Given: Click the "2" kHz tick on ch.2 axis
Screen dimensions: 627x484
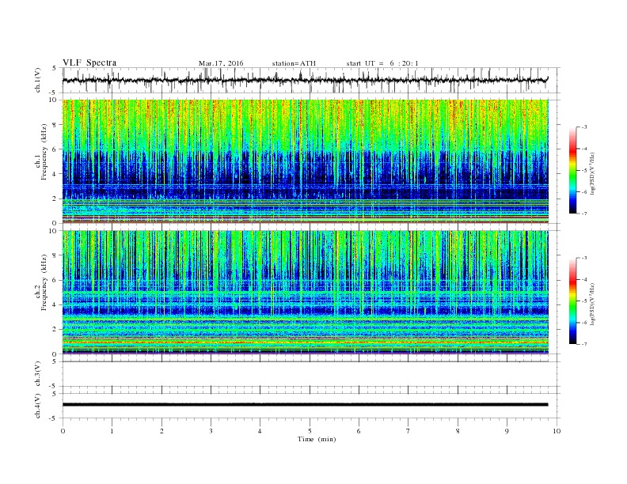Looking at the screenshot, I should tap(55, 330).
